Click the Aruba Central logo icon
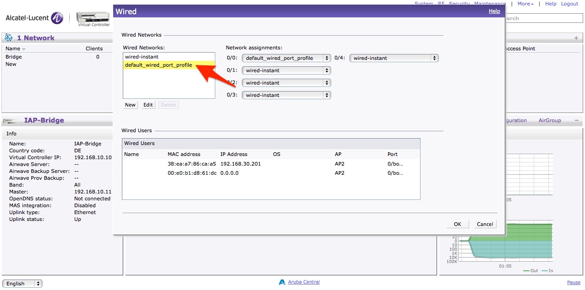 click(282, 282)
